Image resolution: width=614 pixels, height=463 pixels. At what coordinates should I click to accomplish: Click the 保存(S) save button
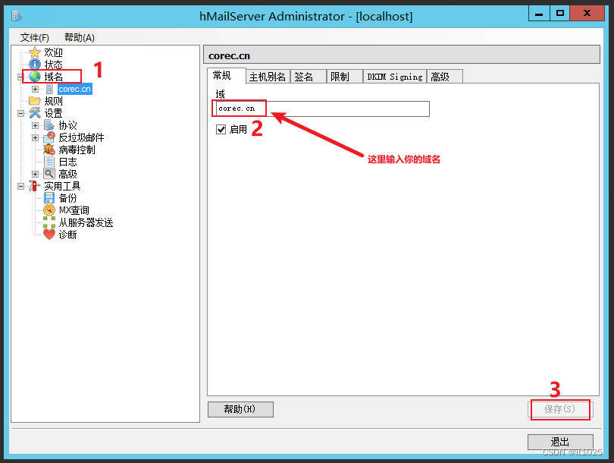pos(560,409)
